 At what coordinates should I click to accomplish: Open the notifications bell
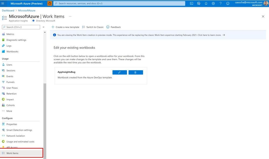[x=206, y=3]
